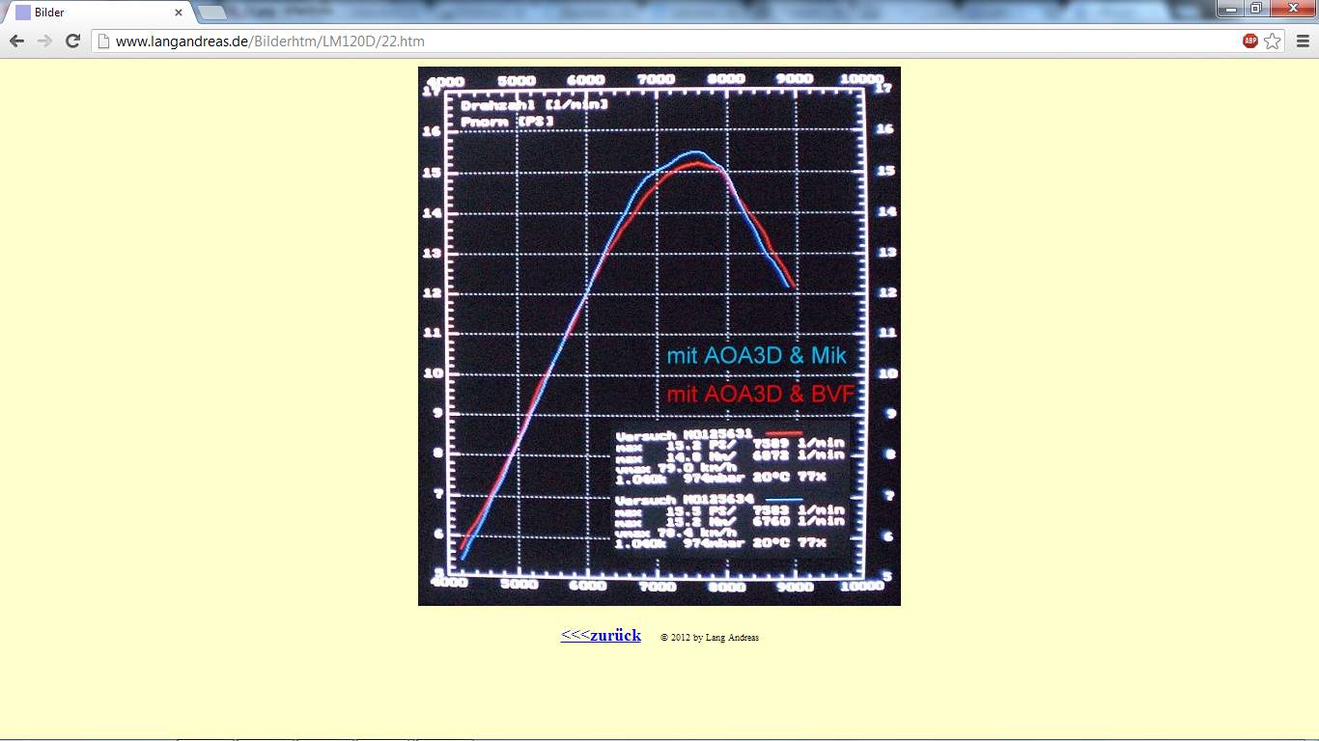Click the page info icon in address bar
Image resolution: width=1319 pixels, height=741 pixels.
(x=103, y=41)
